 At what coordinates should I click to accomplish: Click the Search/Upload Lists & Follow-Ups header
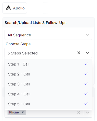(36, 23)
